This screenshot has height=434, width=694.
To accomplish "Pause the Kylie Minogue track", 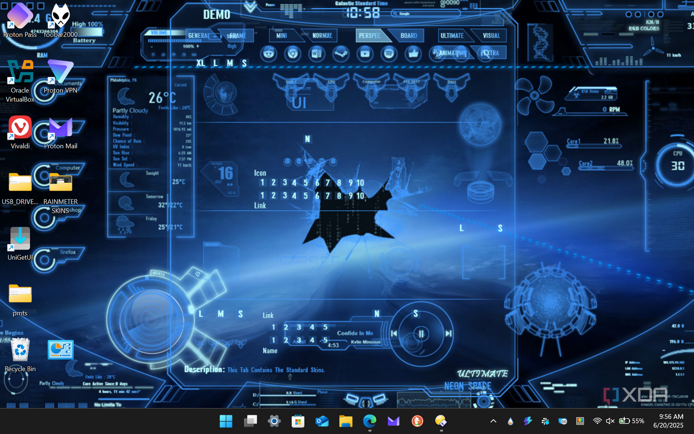I will tap(421, 333).
